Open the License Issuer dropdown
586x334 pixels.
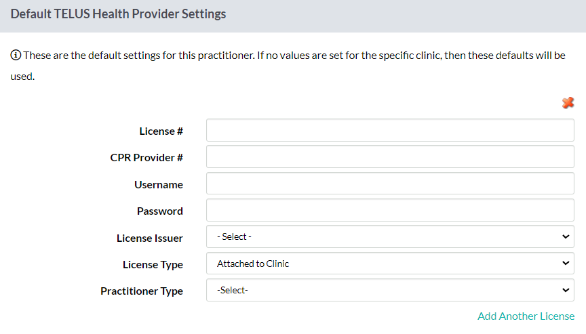click(390, 236)
